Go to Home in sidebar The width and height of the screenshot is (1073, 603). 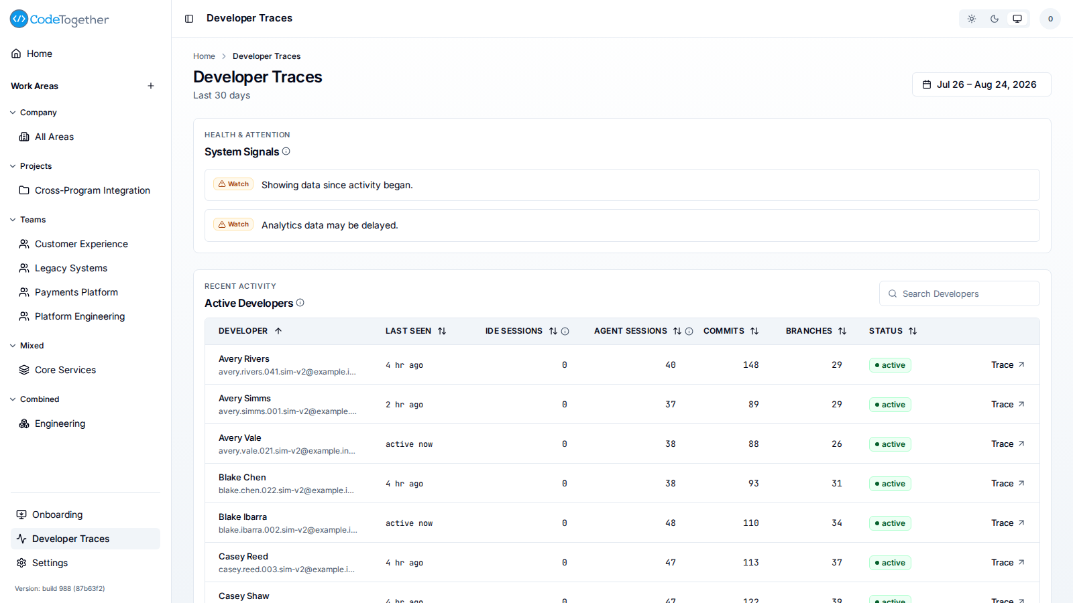[85, 54]
